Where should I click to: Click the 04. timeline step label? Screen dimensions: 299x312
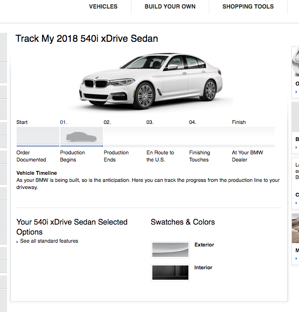pyautogui.click(x=193, y=122)
